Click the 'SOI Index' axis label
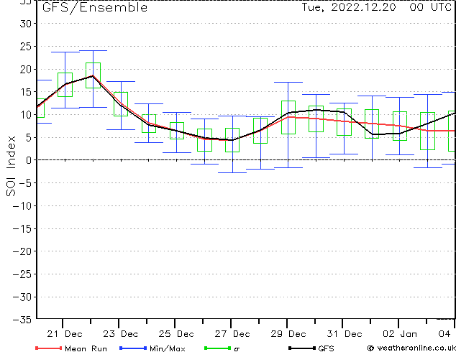456x352 pixels. (11, 166)
